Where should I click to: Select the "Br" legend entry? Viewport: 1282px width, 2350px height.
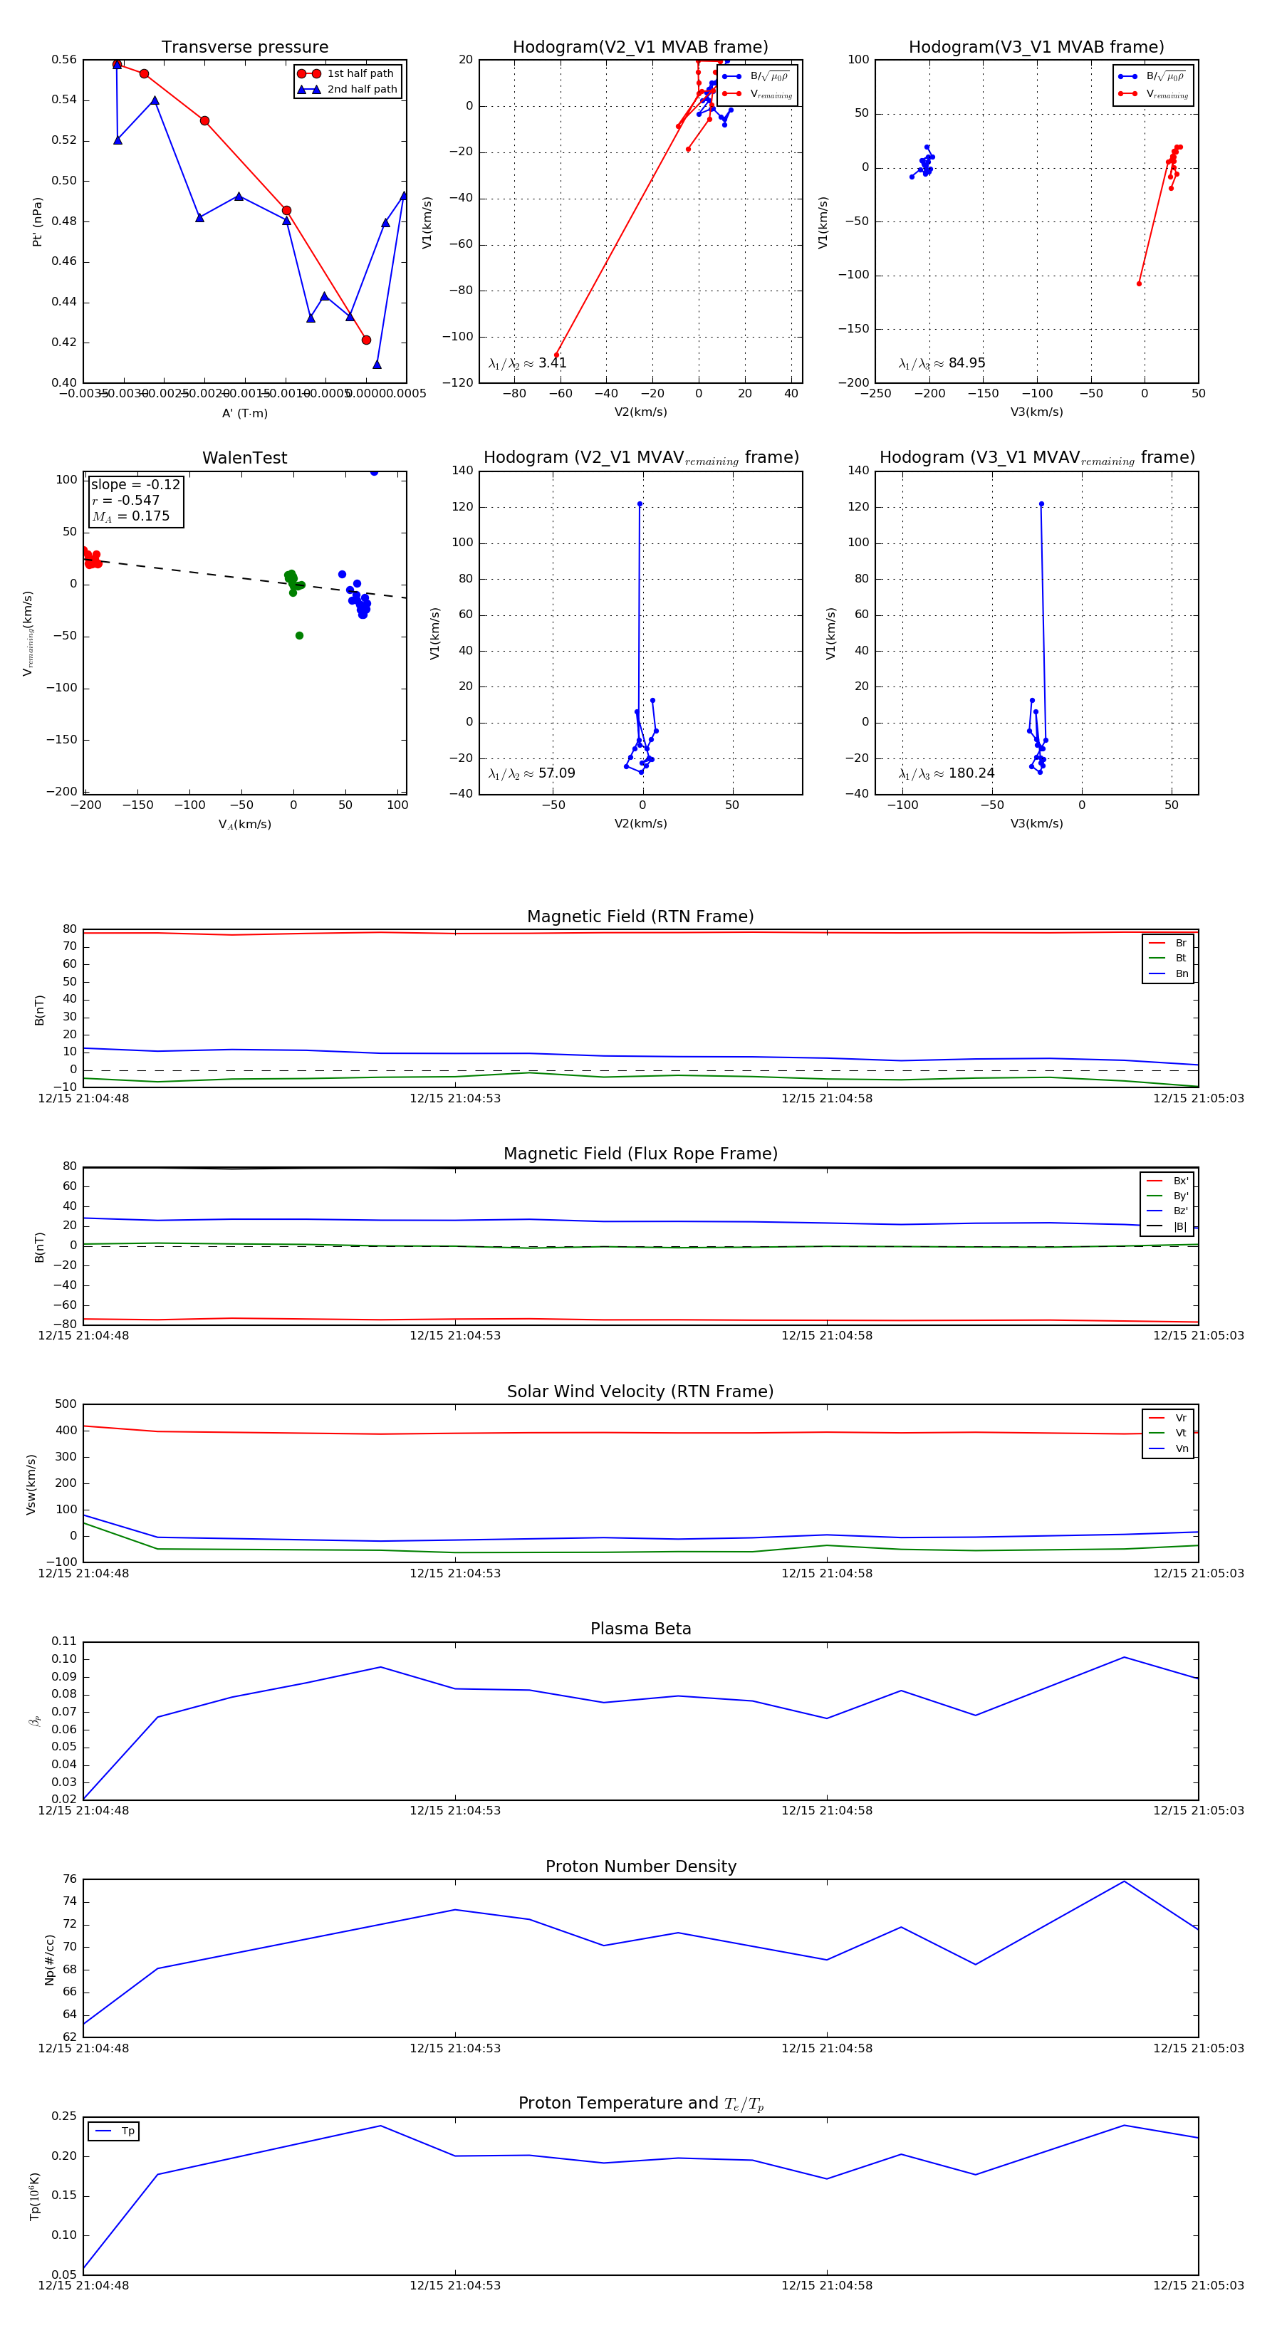click(x=1168, y=944)
